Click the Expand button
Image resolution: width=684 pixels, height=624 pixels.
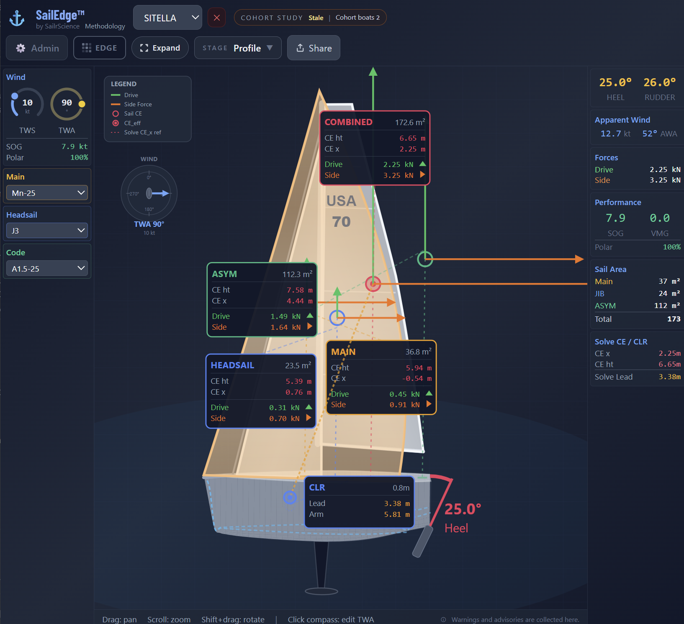click(160, 48)
